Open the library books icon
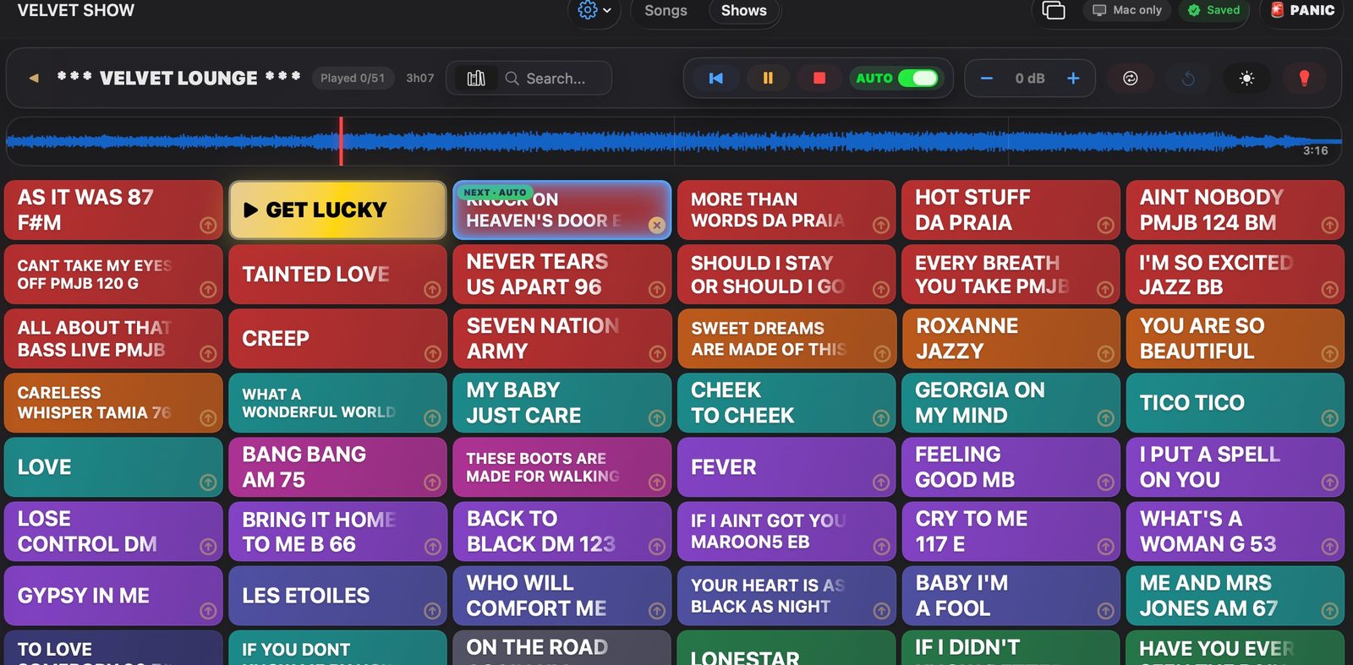The height and width of the screenshot is (665, 1353). (x=476, y=78)
